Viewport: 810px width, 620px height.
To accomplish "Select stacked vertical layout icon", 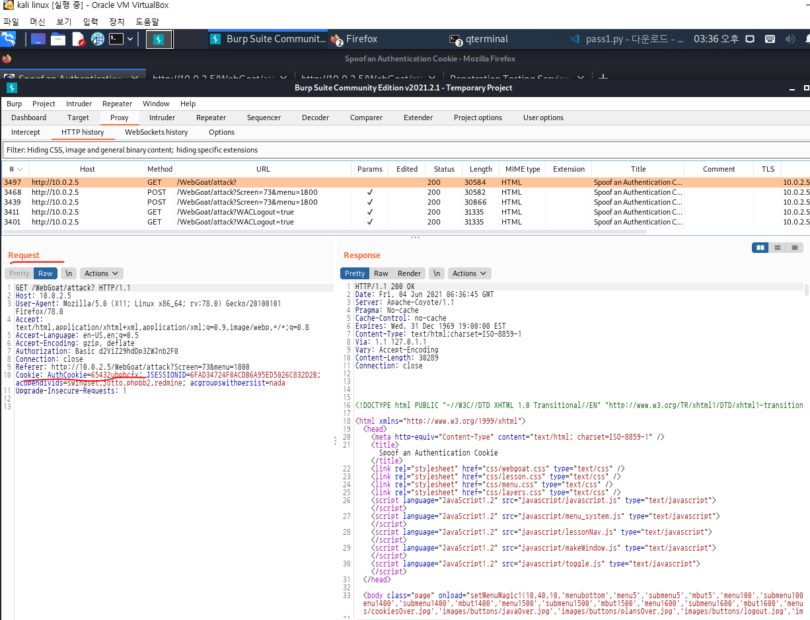I will click(x=778, y=248).
